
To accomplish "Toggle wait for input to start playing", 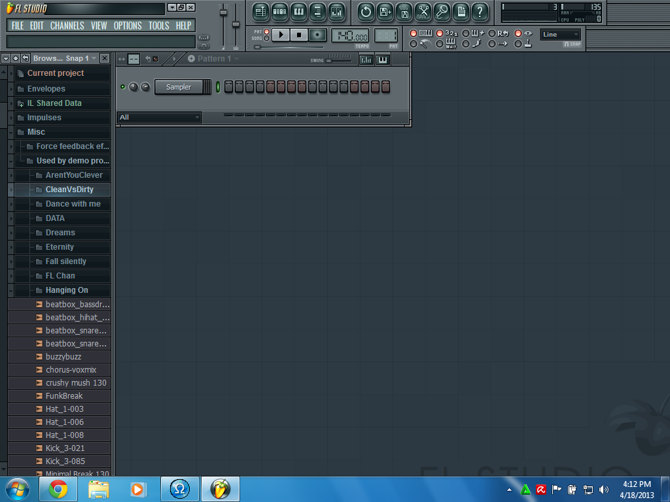I will pyautogui.click(x=439, y=44).
